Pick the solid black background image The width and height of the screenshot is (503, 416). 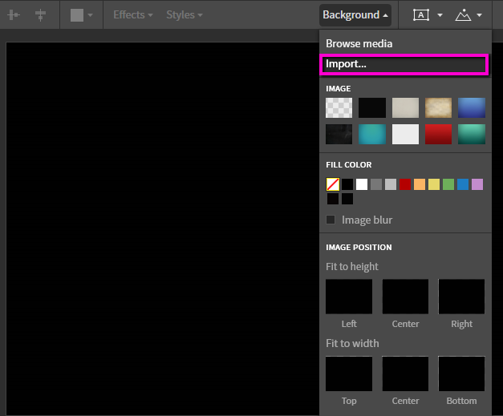pos(372,107)
